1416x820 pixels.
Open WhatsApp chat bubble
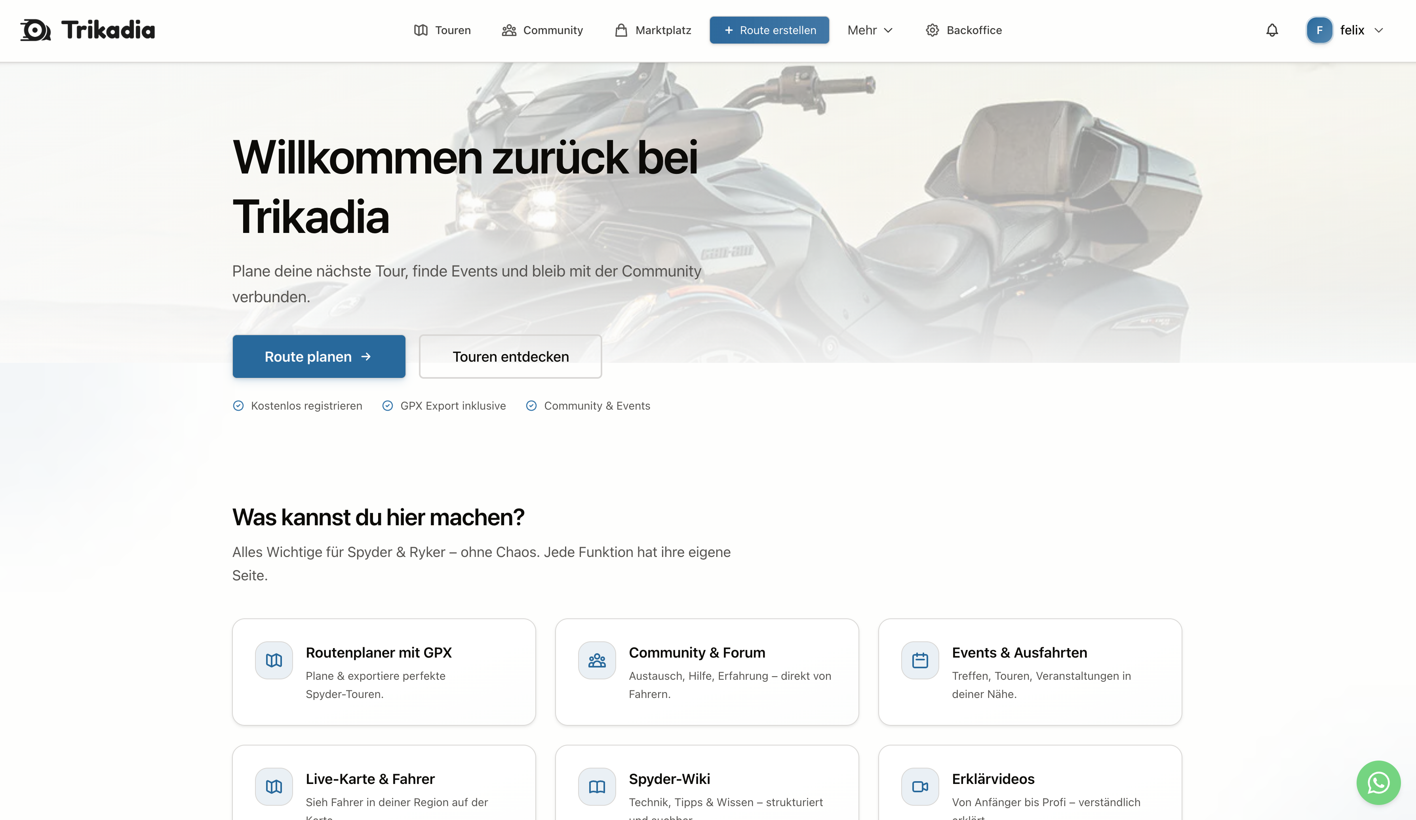(x=1378, y=782)
